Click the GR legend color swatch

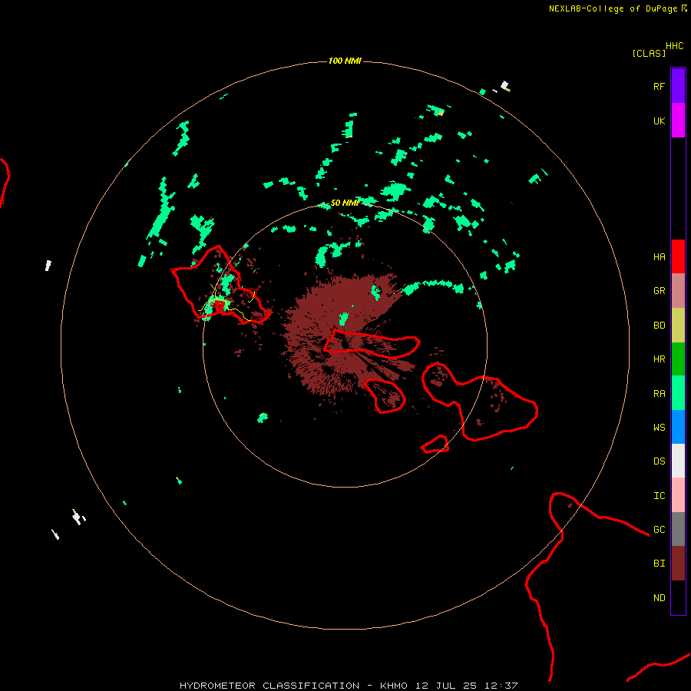tap(678, 290)
